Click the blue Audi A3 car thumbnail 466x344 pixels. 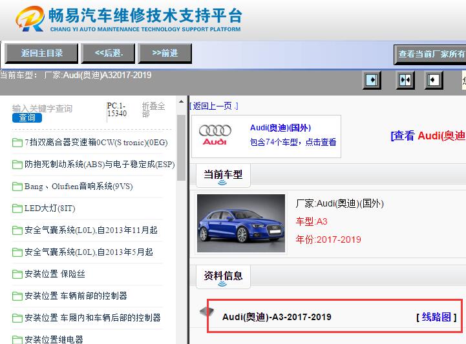click(240, 223)
